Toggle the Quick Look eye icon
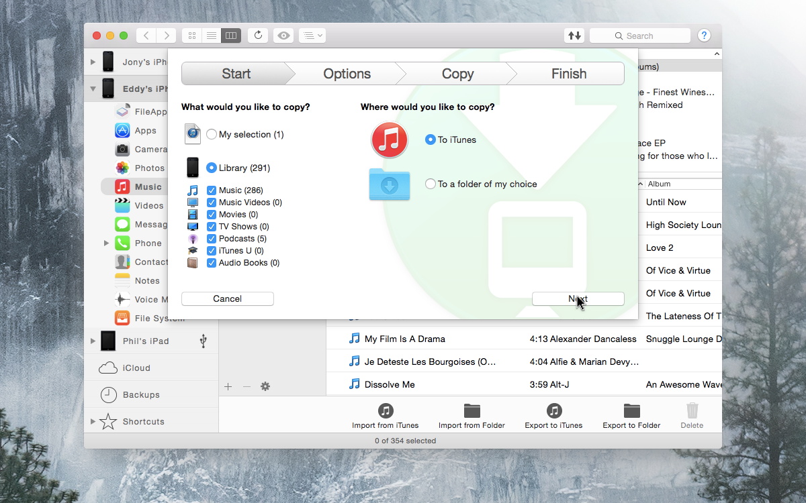The image size is (806, 503). (x=283, y=36)
